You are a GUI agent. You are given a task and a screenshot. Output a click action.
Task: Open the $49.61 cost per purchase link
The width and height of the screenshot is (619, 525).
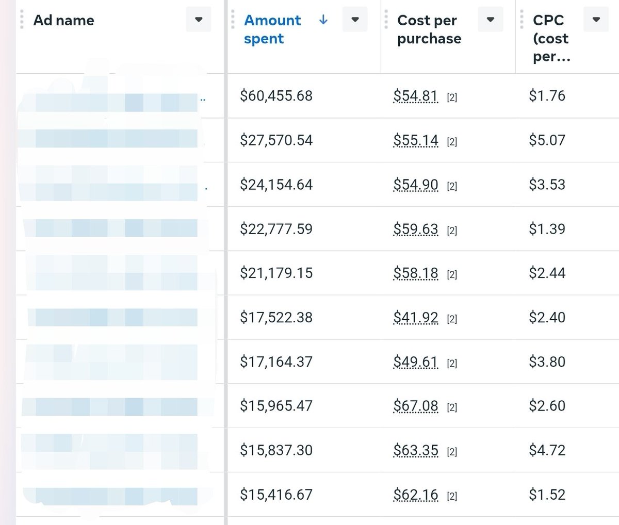415,362
